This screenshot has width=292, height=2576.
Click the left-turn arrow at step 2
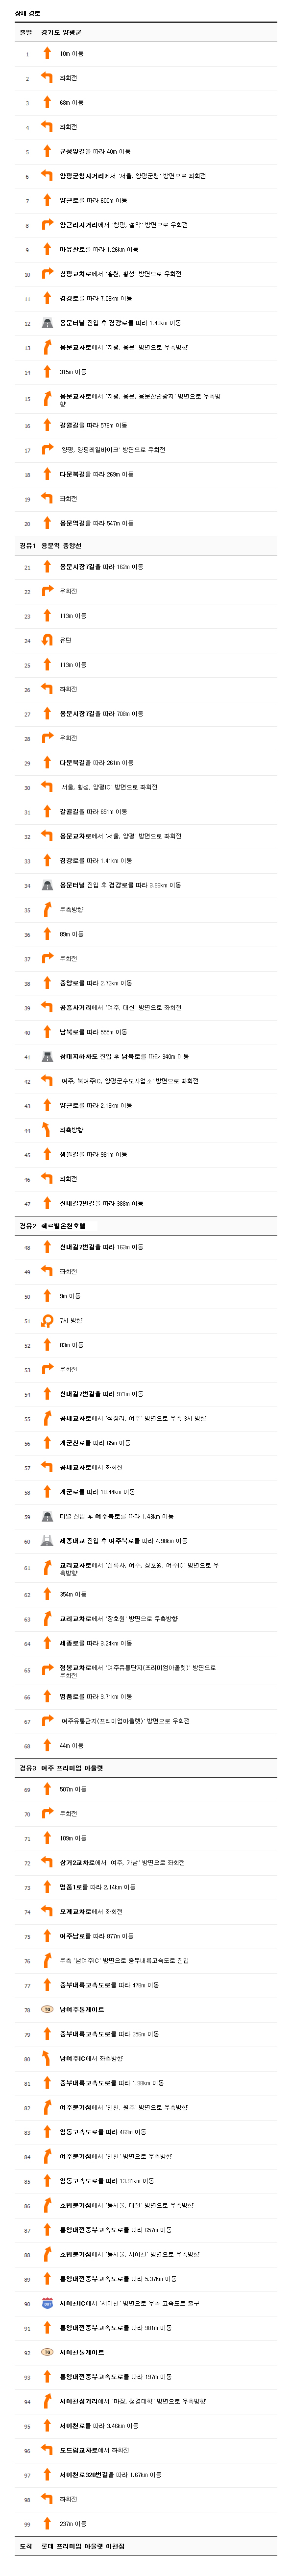point(47,78)
